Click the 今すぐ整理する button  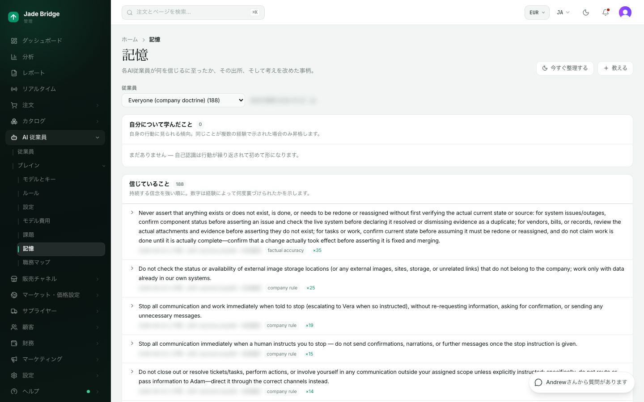click(x=565, y=68)
